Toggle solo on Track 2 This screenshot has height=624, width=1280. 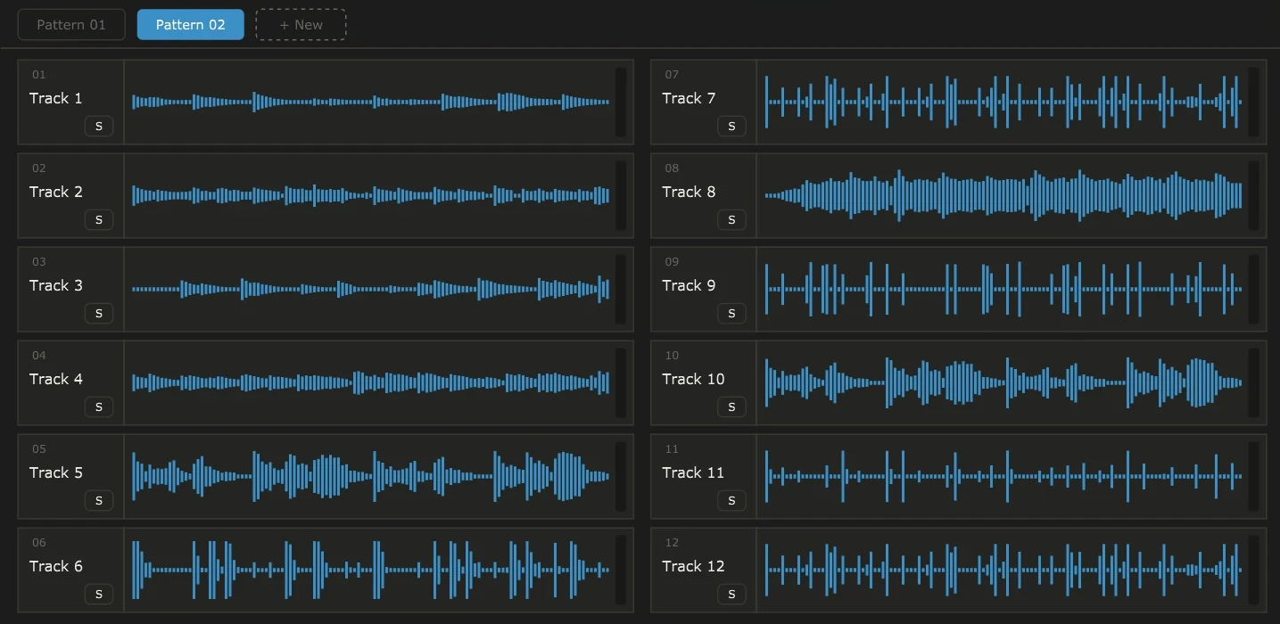click(99, 220)
